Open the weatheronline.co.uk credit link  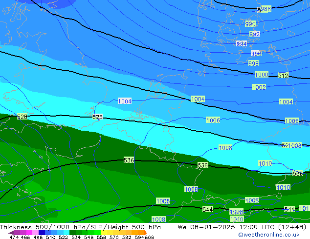click(x=269, y=235)
